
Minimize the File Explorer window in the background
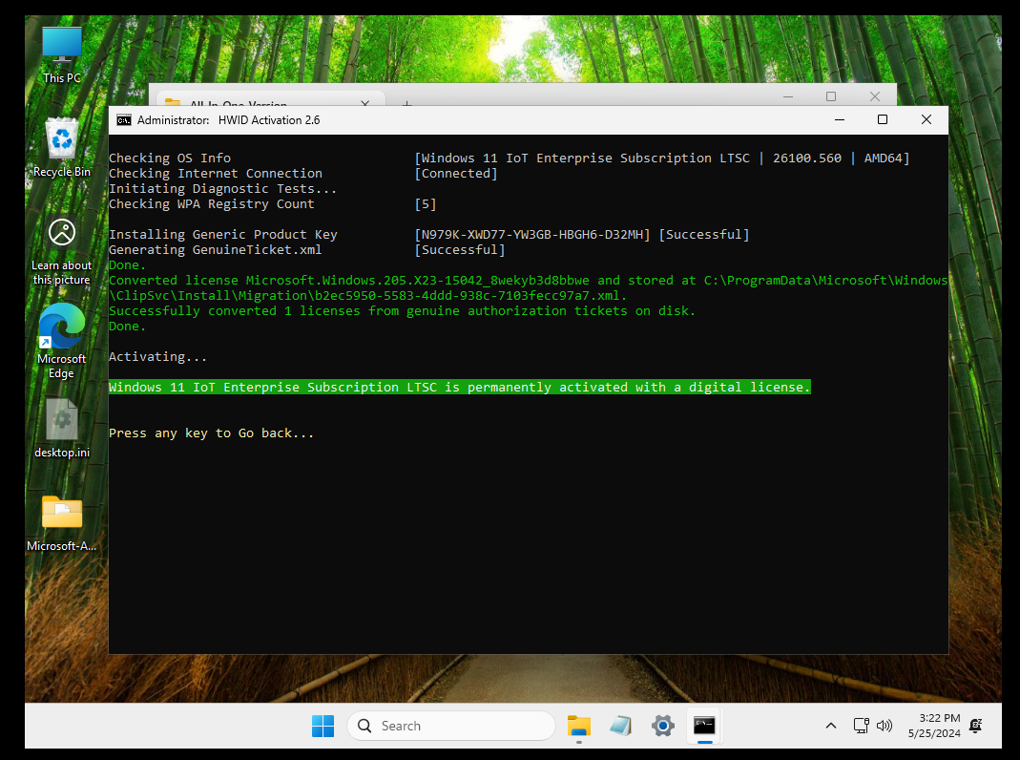(x=788, y=96)
